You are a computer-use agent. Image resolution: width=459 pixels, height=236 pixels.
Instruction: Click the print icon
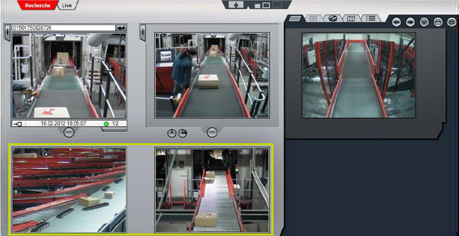(438, 22)
